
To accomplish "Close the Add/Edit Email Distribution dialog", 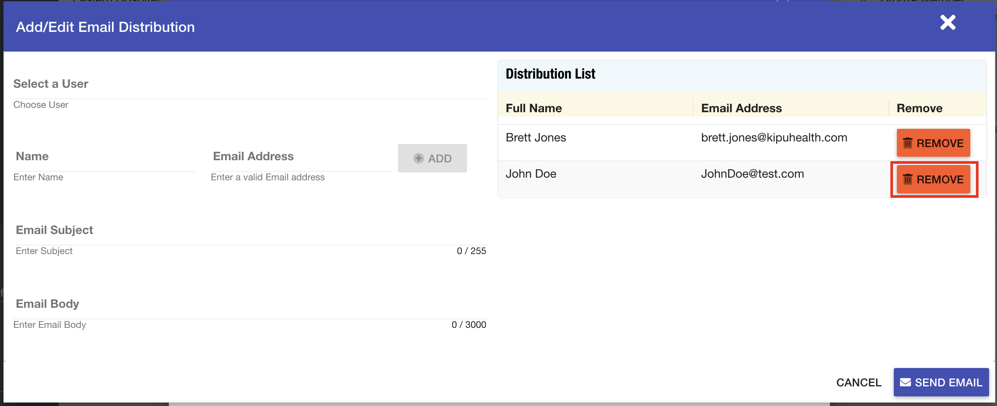I will [948, 23].
